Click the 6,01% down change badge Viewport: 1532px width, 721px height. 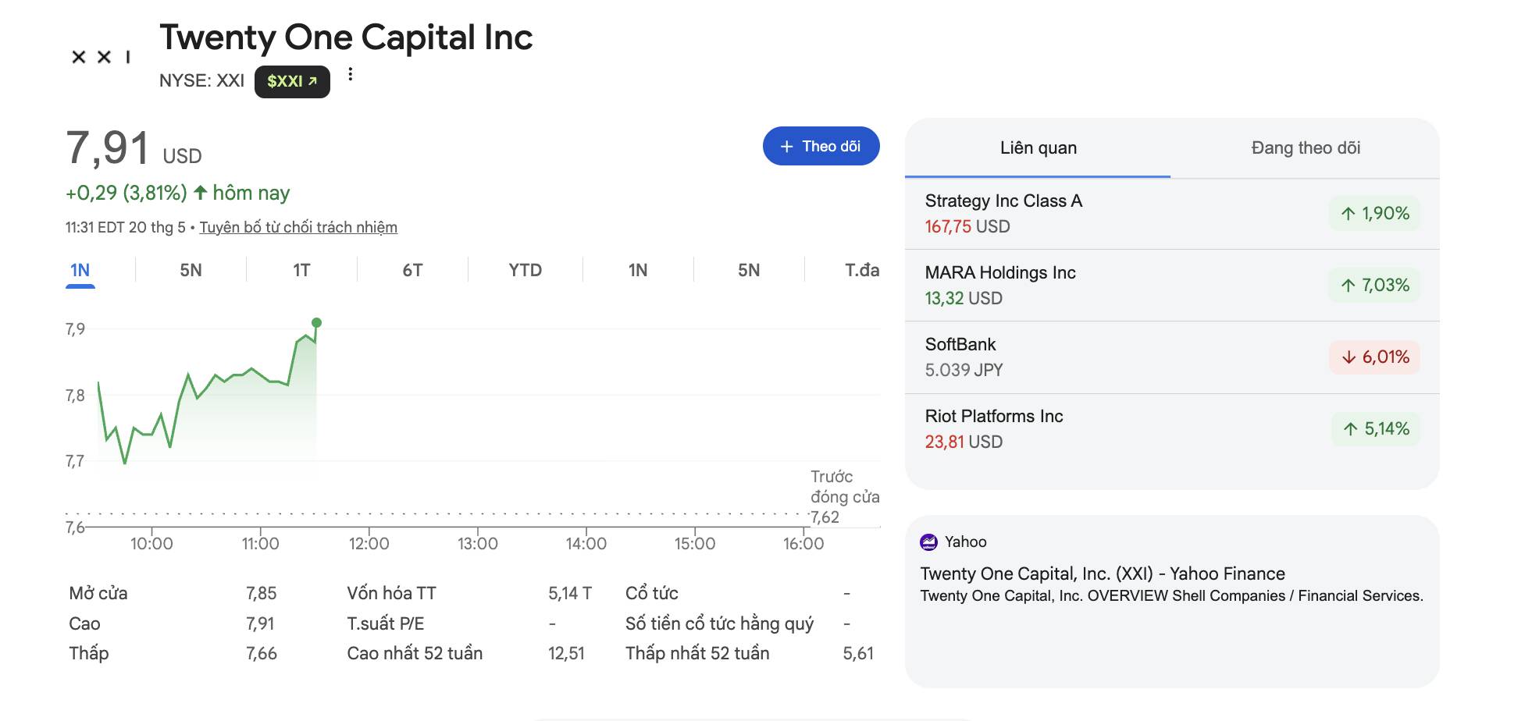click(1374, 357)
